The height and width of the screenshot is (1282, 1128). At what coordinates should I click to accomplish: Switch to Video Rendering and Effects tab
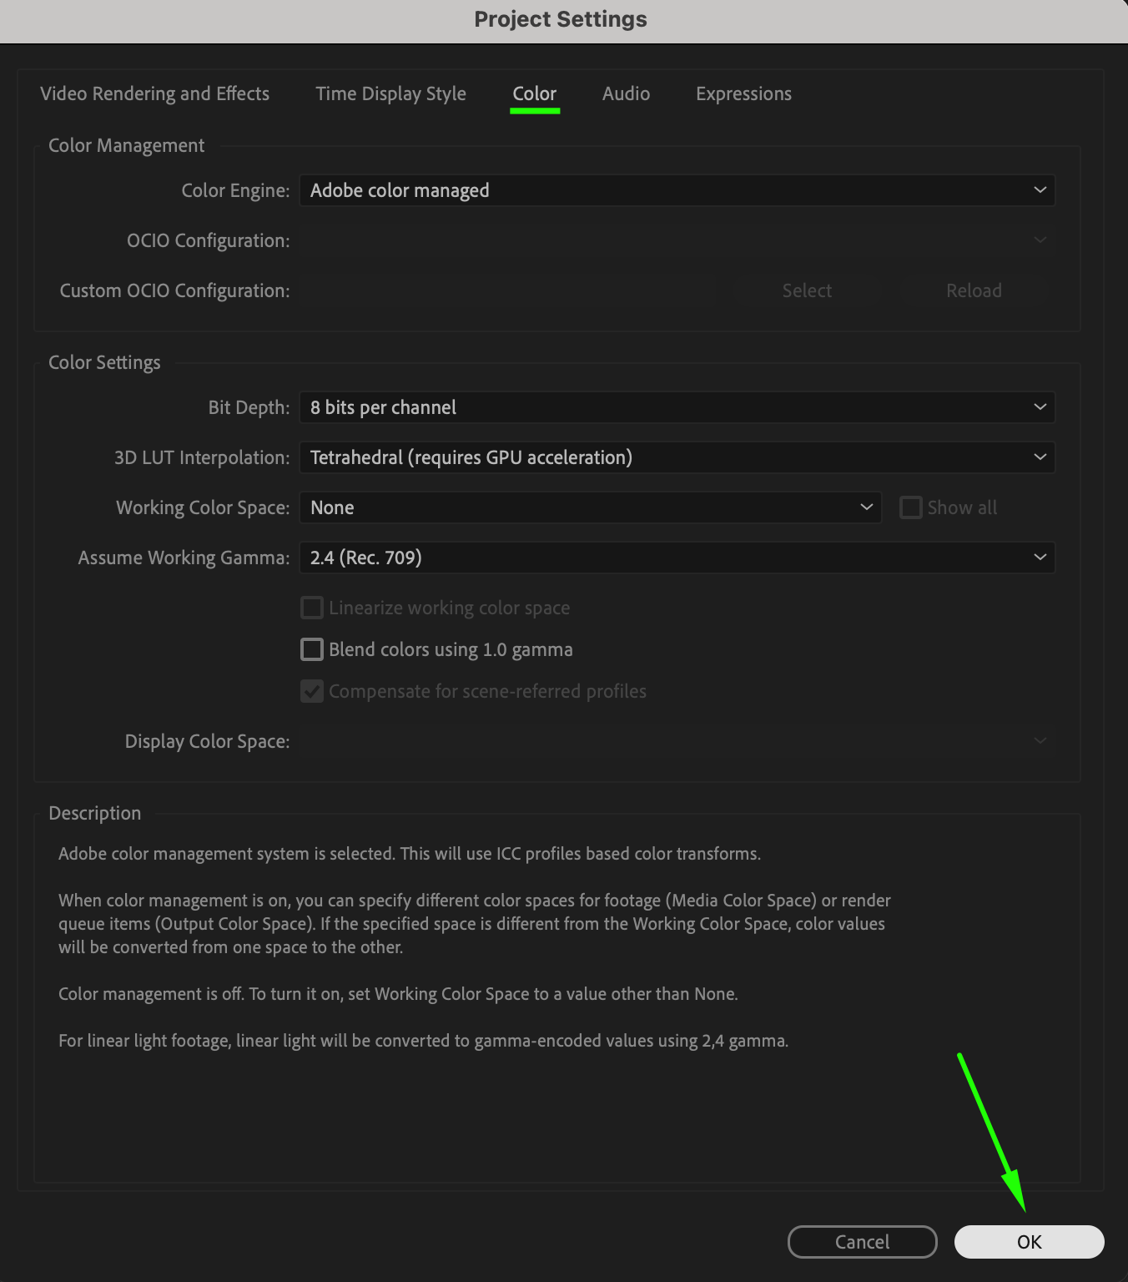click(154, 93)
